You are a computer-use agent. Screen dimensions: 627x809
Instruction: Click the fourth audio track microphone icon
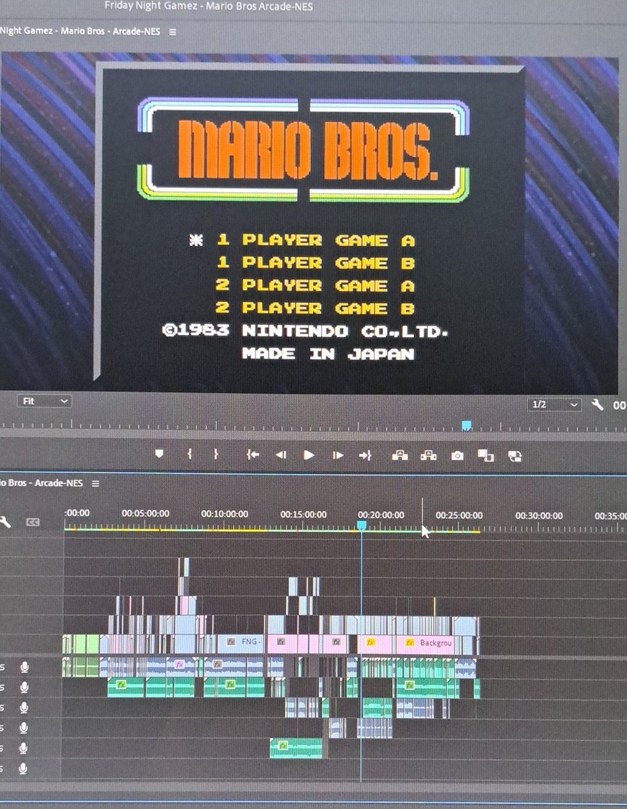pyautogui.click(x=24, y=728)
